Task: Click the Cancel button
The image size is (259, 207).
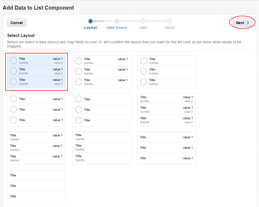Action: (x=16, y=23)
